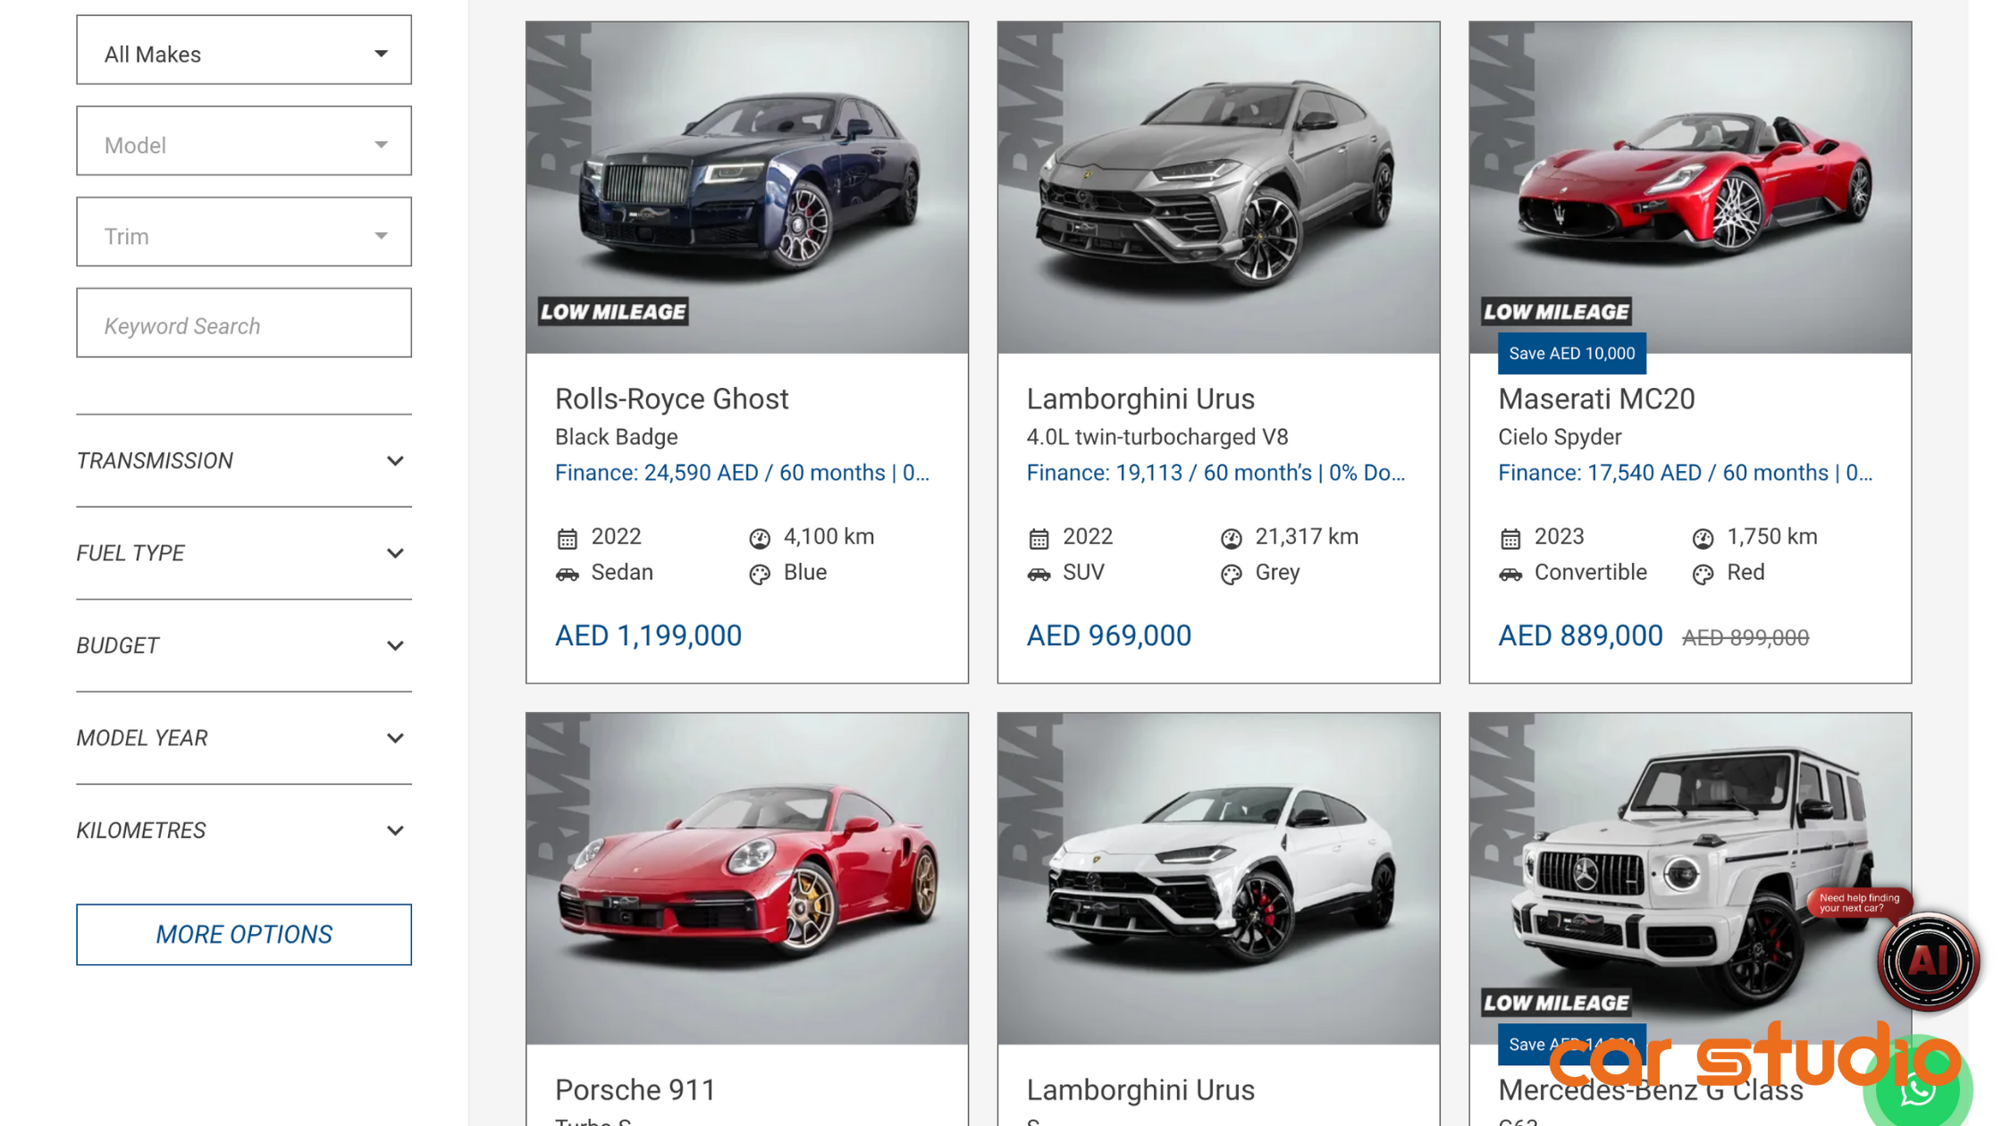Click palette icon beside Blue
The width and height of the screenshot is (2002, 1126).
click(x=760, y=574)
